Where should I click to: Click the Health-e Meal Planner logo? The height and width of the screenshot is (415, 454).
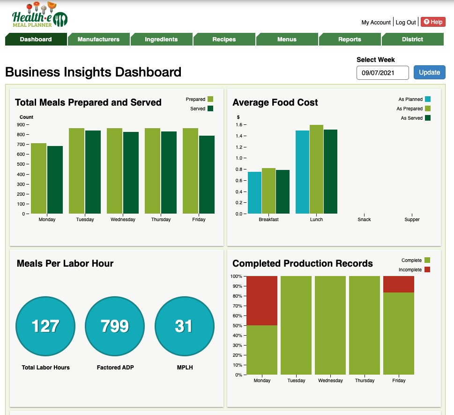[40, 15]
